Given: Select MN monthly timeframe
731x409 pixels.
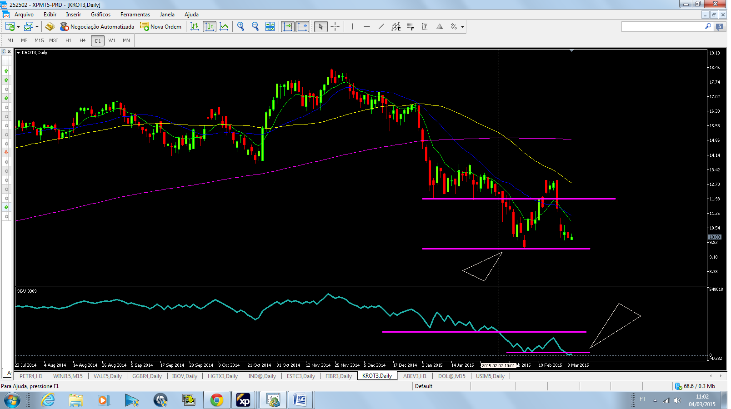Looking at the screenshot, I should pos(126,40).
